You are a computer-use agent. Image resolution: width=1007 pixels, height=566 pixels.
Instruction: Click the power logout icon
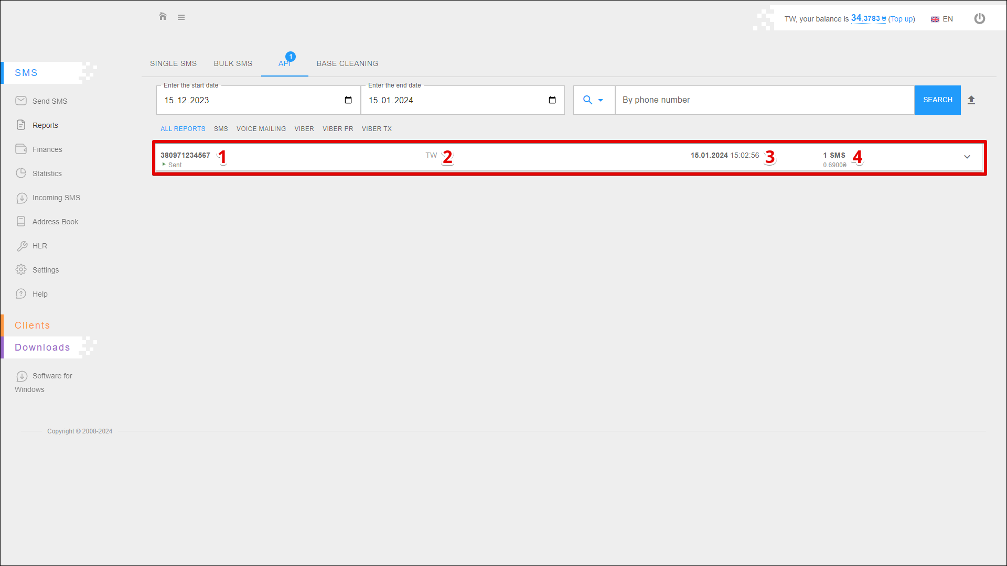click(979, 19)
